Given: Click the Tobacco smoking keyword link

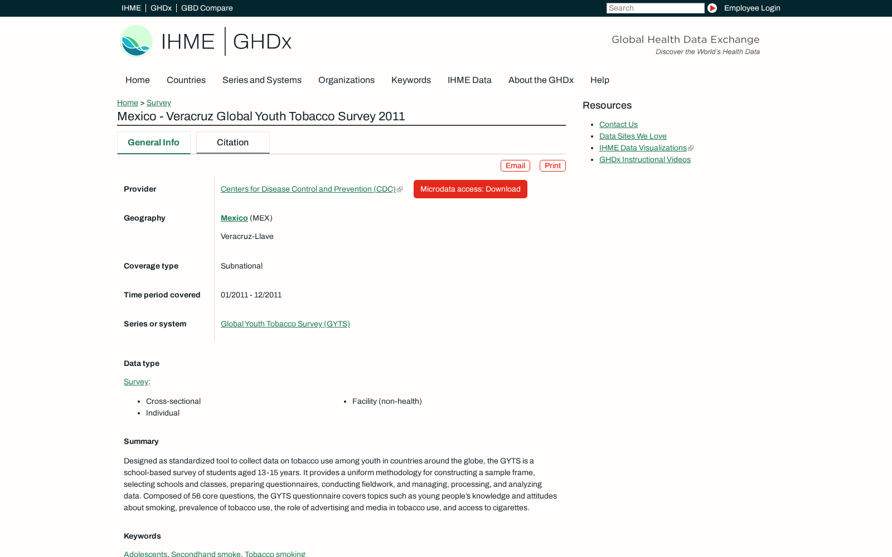Looking at the screenshot, I should pos(275,554).
